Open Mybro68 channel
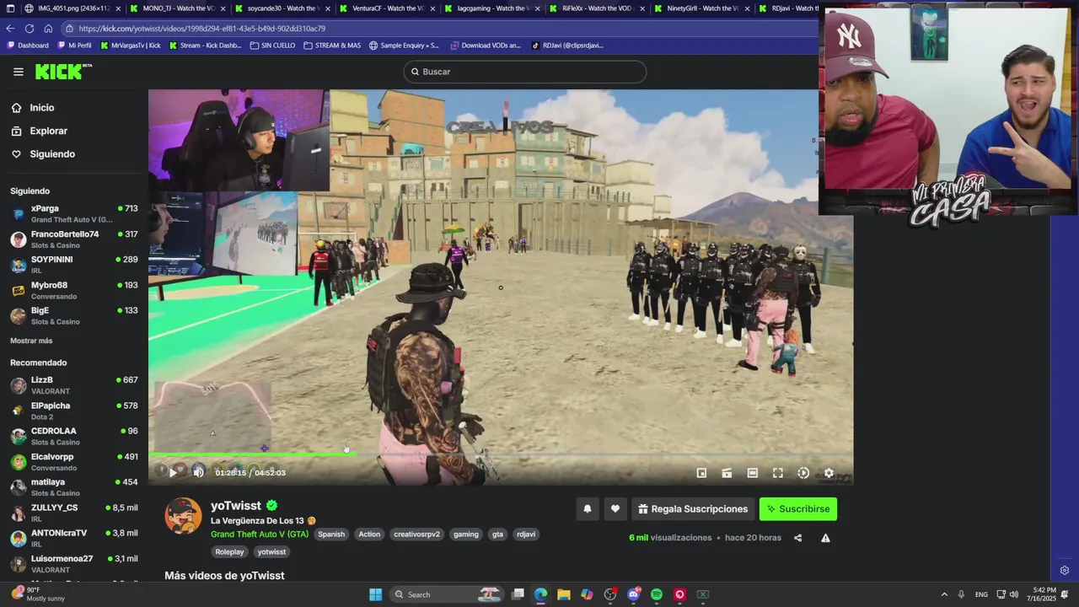The height and width of the screenshot is (607, 1079). click(74, 291)
